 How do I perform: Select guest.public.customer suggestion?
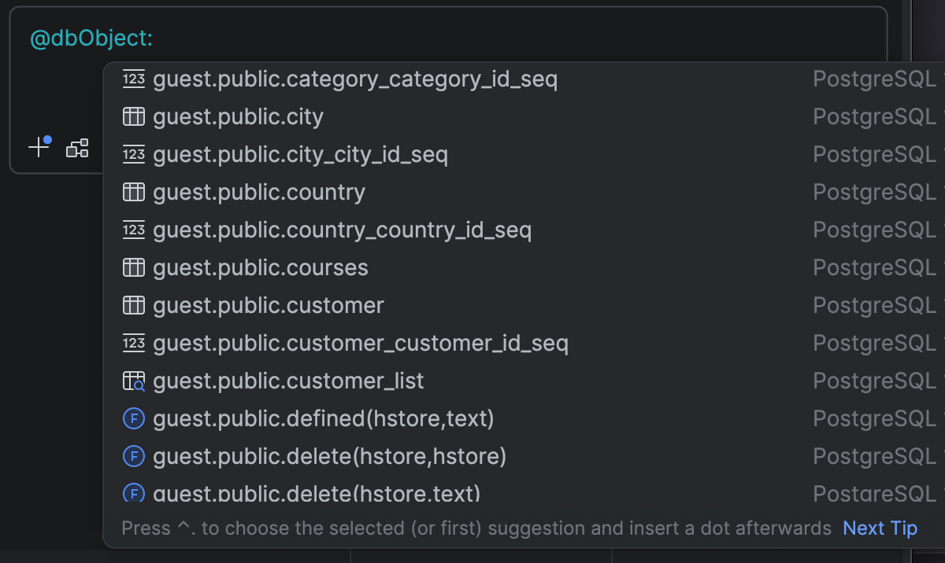click(269, 305)
